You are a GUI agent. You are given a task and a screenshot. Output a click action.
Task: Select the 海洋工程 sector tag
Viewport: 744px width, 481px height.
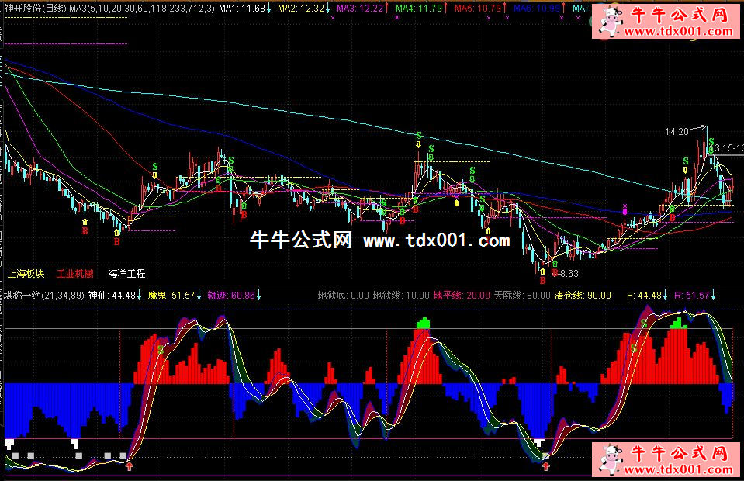pos(126,274)
